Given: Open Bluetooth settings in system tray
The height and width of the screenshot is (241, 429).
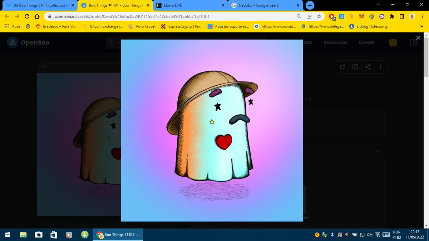Looking at the screenshot, I should coord(332,235).
